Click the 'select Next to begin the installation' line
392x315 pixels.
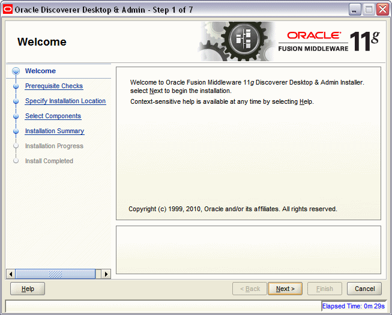tap(181, 91)
